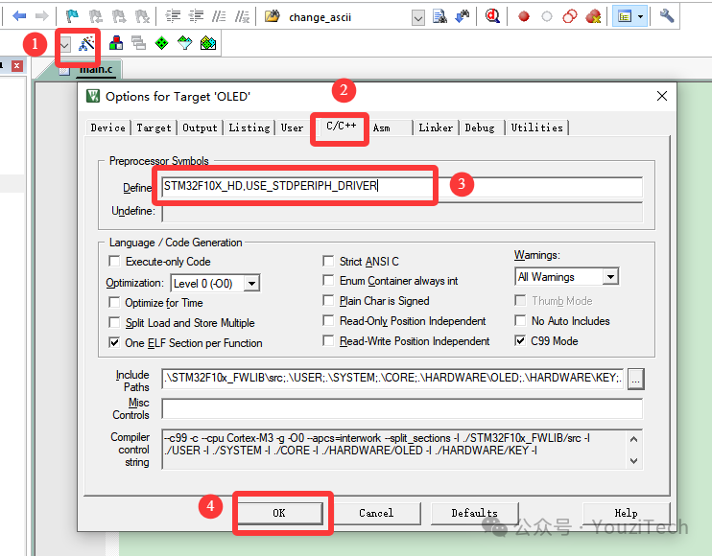Viewport: 712px width, 556px height.
Task: Click the Include Paths field
Action: 392,378
